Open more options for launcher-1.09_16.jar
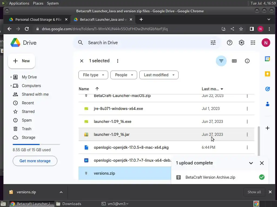This screenshot has width=277, height=207. (247, 134)
